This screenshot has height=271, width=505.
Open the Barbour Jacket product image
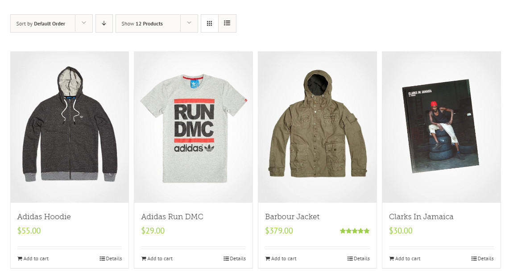tap(317, 127)
